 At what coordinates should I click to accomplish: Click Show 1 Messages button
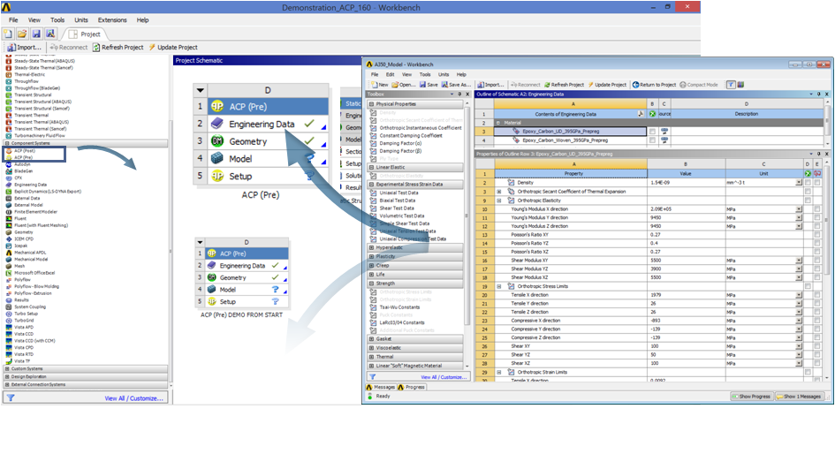(800, 397)
